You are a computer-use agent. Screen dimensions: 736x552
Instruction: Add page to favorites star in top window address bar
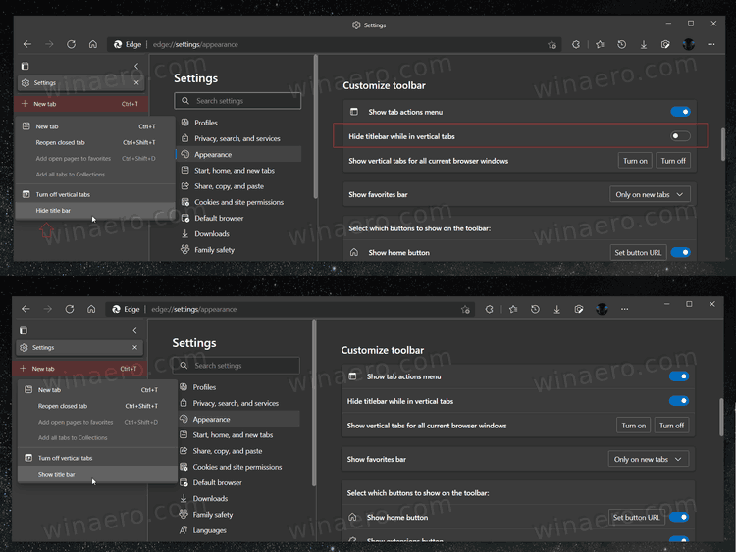tap(552, 44)
